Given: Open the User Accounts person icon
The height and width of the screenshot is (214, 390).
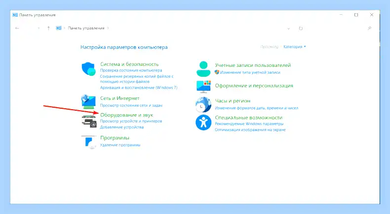Looking at the screenshot, I should 203,69.
